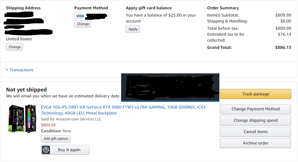Click the cart icon on Buy it again
This screenshot has height=162, width=298.
click(x=46, y=150)
